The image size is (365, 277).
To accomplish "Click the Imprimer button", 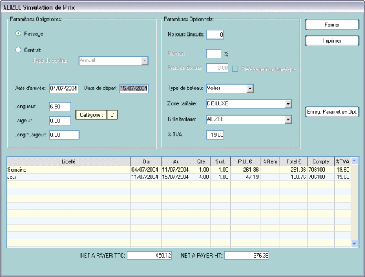I will 332,41.
